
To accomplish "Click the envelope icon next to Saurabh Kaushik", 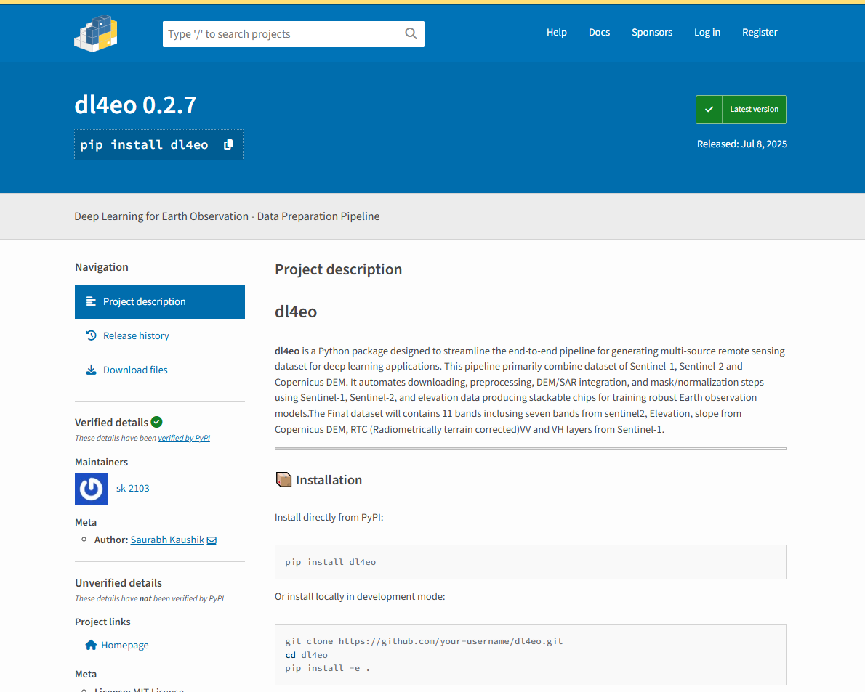I will [212, 540].
